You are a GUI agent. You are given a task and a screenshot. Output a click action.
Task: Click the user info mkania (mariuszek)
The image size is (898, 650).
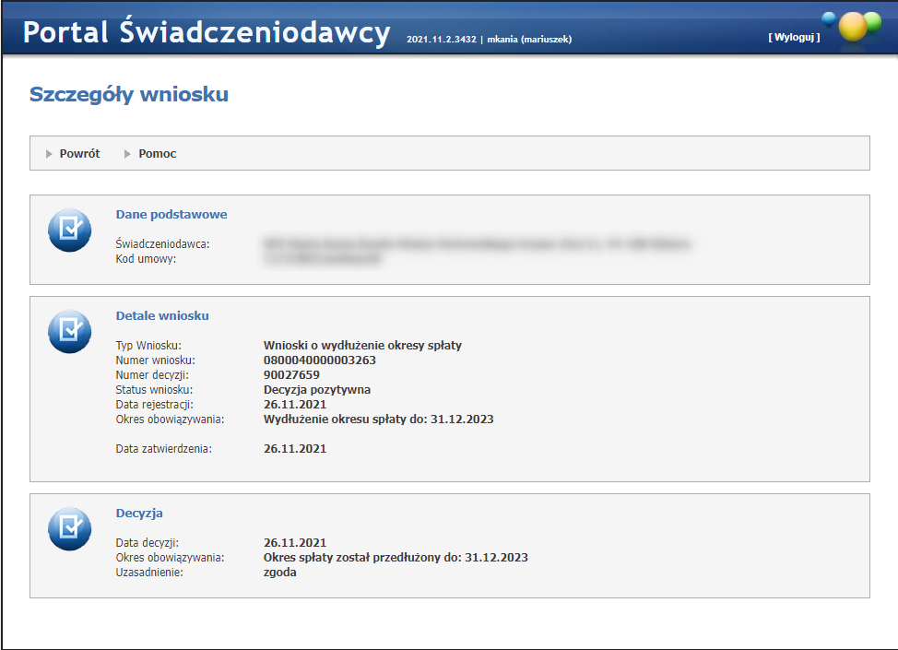point(529,40)
